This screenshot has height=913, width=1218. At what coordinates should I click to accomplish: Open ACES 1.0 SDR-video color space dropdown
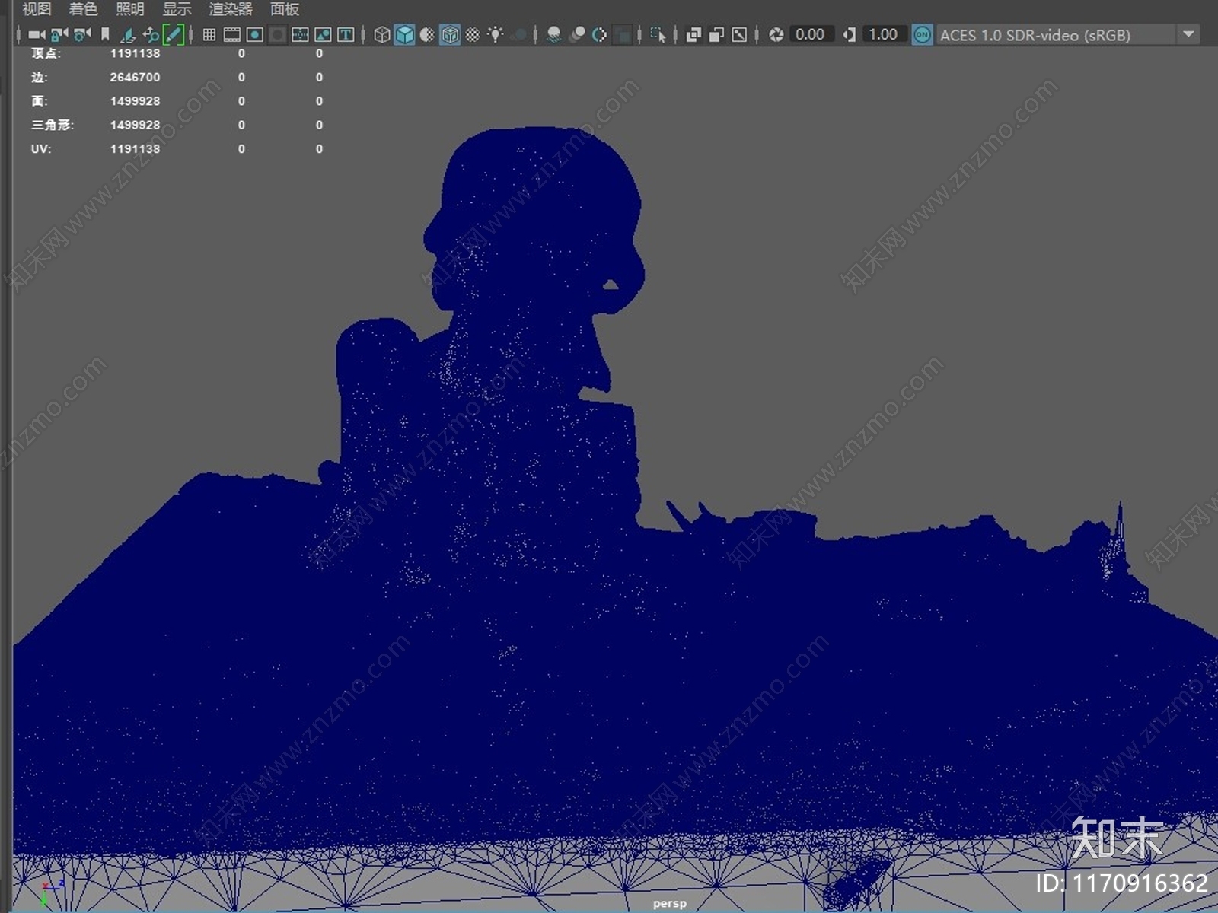[x=1068, y=35]
